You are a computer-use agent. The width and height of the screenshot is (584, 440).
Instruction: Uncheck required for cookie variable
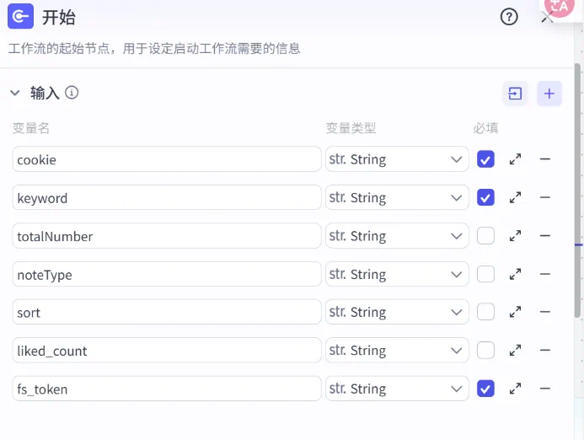(485, 159)
